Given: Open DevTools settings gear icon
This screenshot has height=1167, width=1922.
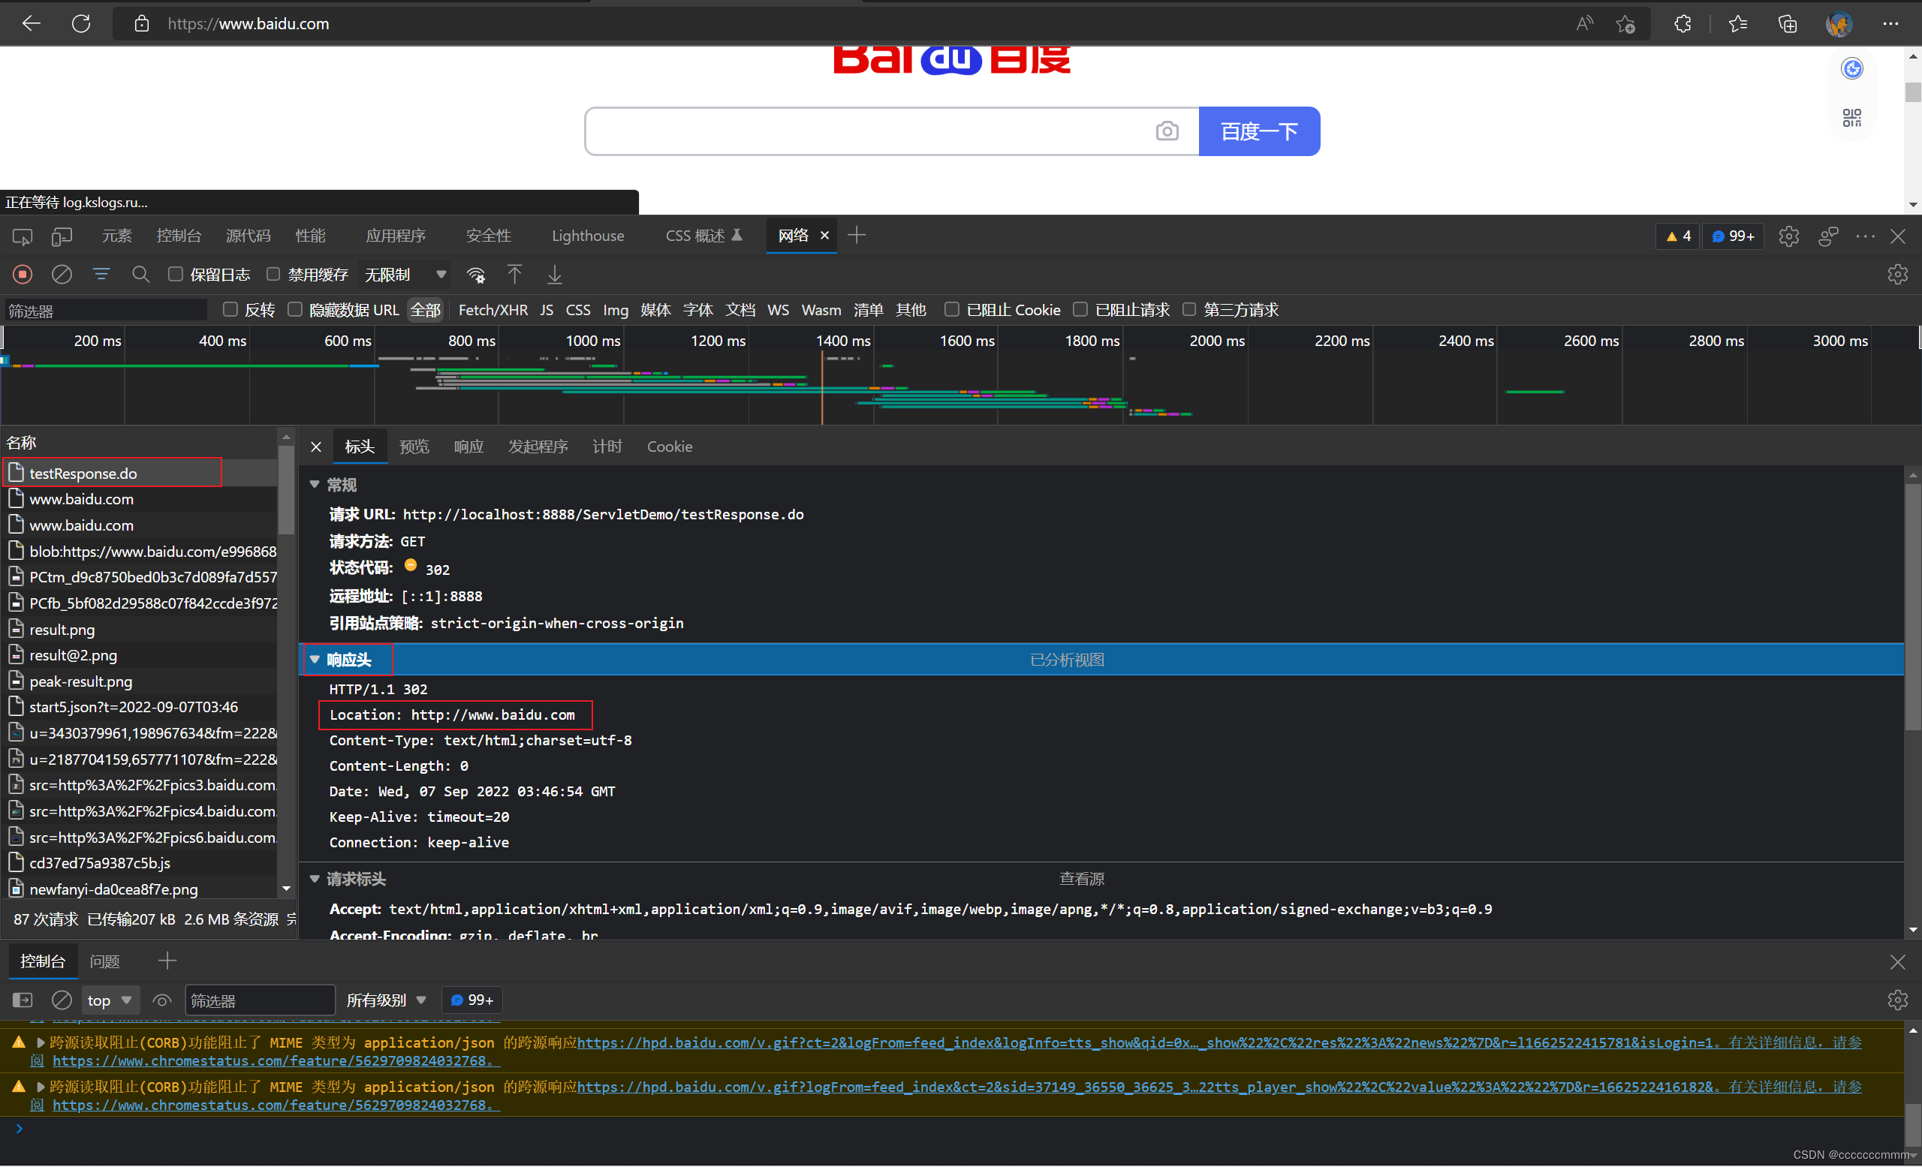Looking at the screenshot, I should 1788,236.
